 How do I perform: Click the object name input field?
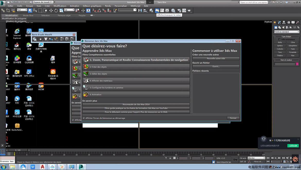[285, 64]
